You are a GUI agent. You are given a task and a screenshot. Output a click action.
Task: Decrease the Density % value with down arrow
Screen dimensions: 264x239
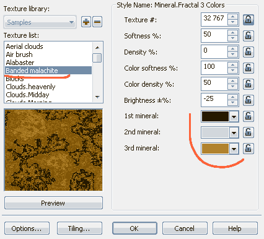pos(232,54)
